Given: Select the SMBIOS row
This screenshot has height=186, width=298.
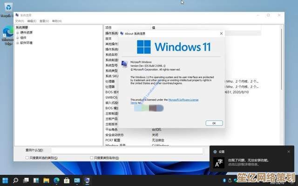Looking at the screenshot, I should 112,97.
